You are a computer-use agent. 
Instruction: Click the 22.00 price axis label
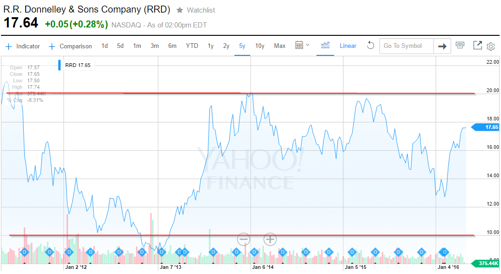point(492,62)
